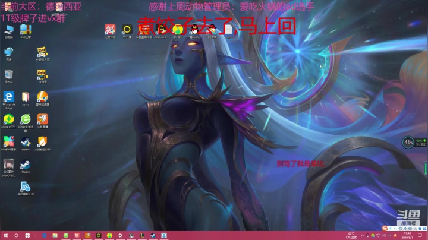The height and width of the screenshot is (240, 428).
Task: Open the This PC (此电脑) desktop icon
Action: (x=9, y=31)
